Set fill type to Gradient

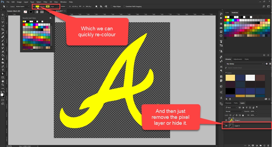36,12
